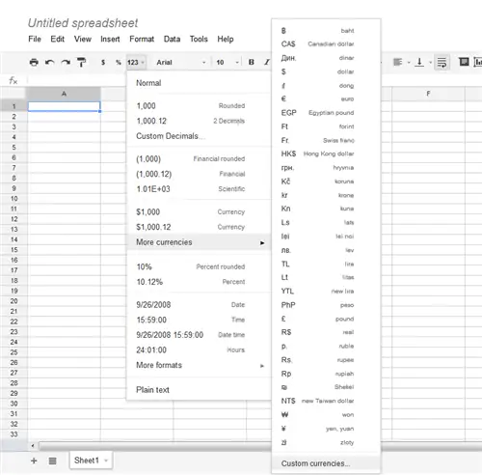Select the paint format roller icon
The width and height of the screenshot is (482, 475).
pos(81,62)
